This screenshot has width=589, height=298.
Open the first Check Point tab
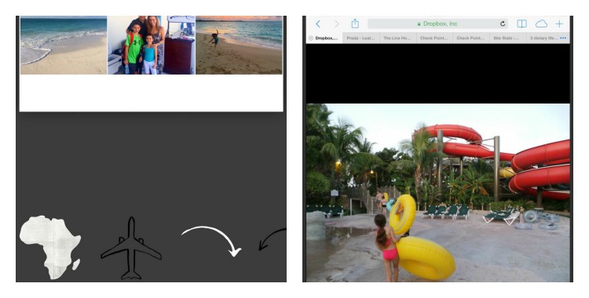434,38
